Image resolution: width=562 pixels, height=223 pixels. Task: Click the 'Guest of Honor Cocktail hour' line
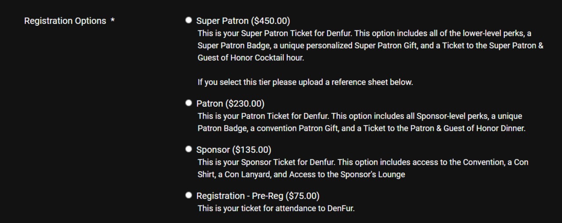(251, 58)
